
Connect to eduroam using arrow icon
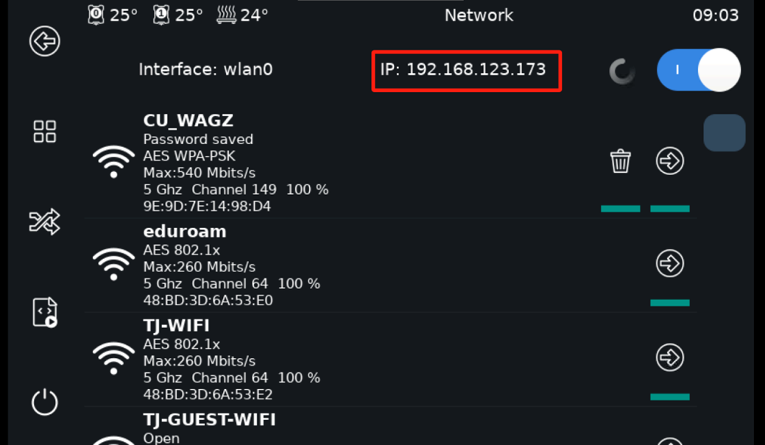tap(670, 263)
